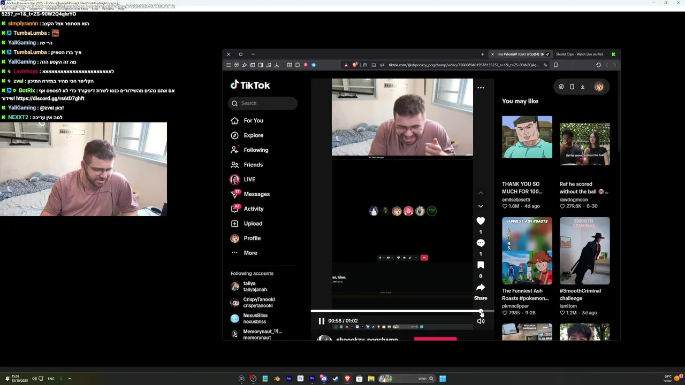The height and width of the screenshot is (385, 685).
Task: Open 'Ref he scored without the ball' thumbnail
Action: [584, 144]
